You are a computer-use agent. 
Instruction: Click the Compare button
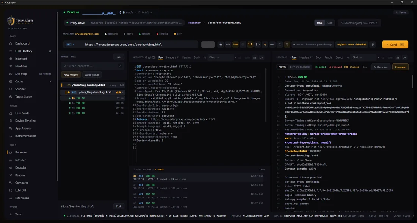[400, 67]
